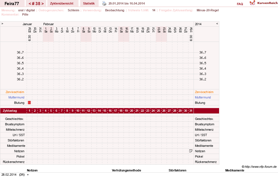Click the right-side Zervixschleim link

pos(204,92)
